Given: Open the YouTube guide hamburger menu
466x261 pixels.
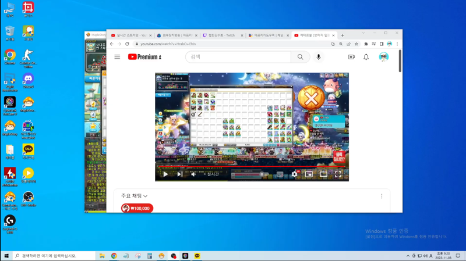Looking at the screenshot, I should click(117, 57).
